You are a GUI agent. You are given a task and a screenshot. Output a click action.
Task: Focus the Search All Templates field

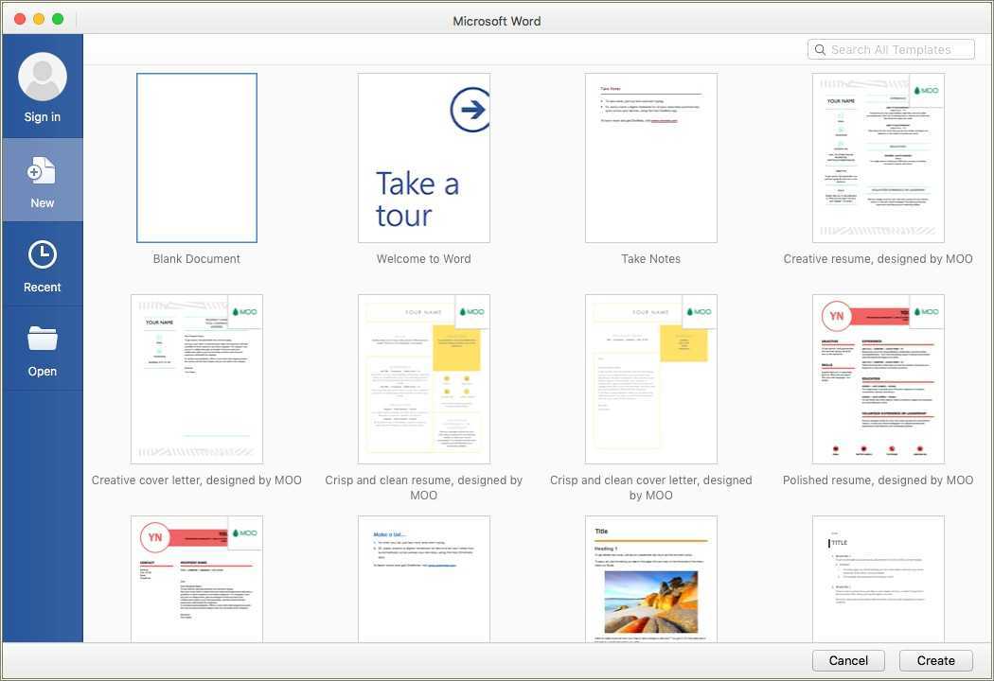891,49
